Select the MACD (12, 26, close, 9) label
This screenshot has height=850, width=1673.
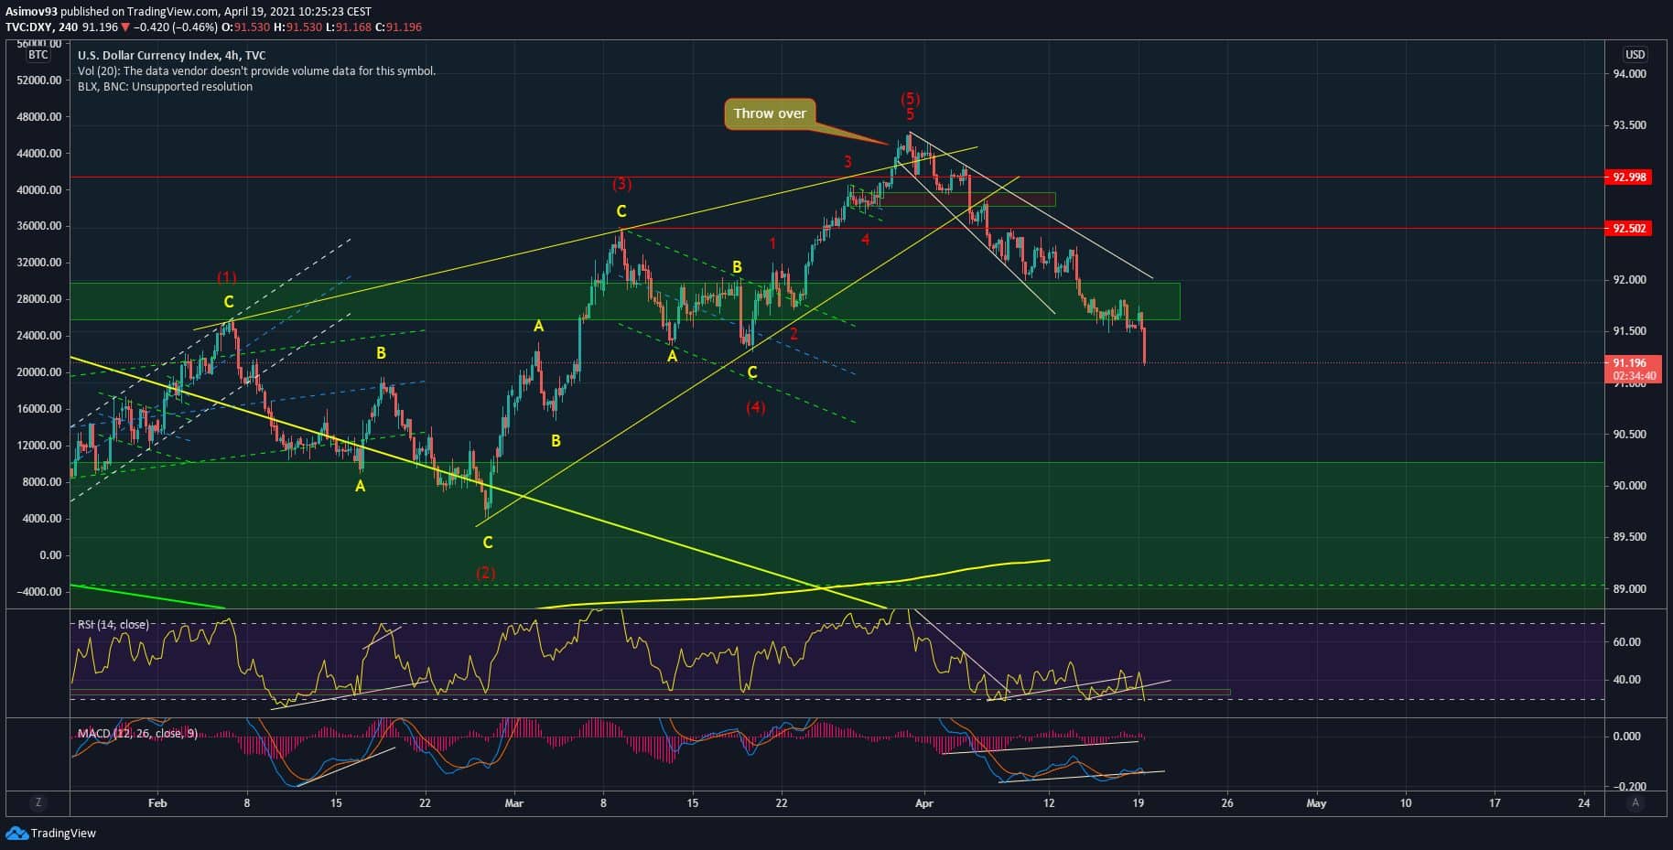coord(137,734)
